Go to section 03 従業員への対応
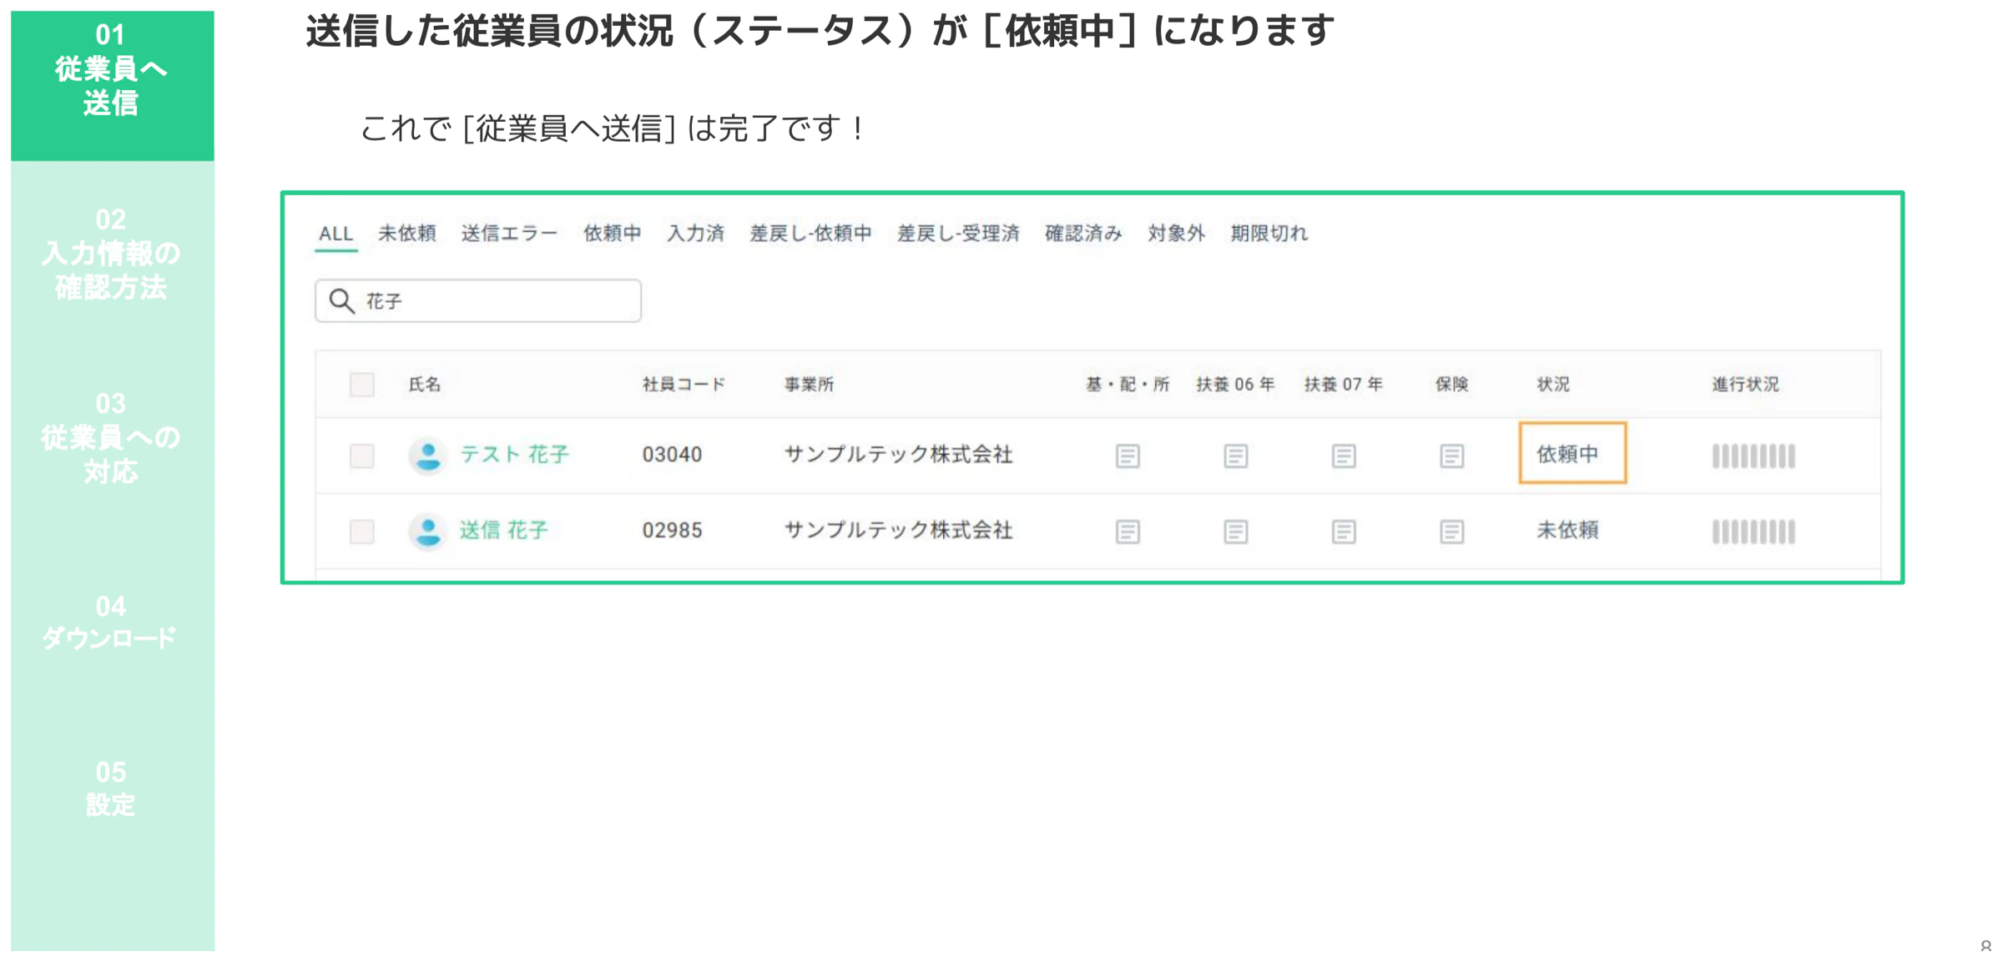 112,438
